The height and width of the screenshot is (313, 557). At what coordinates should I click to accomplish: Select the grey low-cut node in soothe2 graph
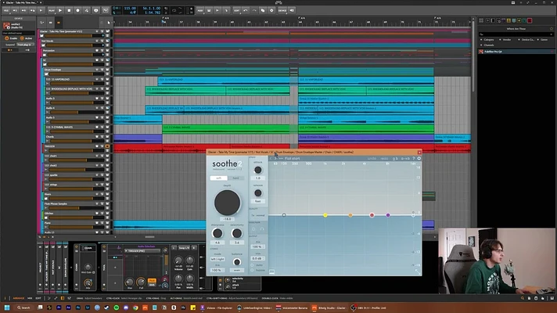click(284, 215)
